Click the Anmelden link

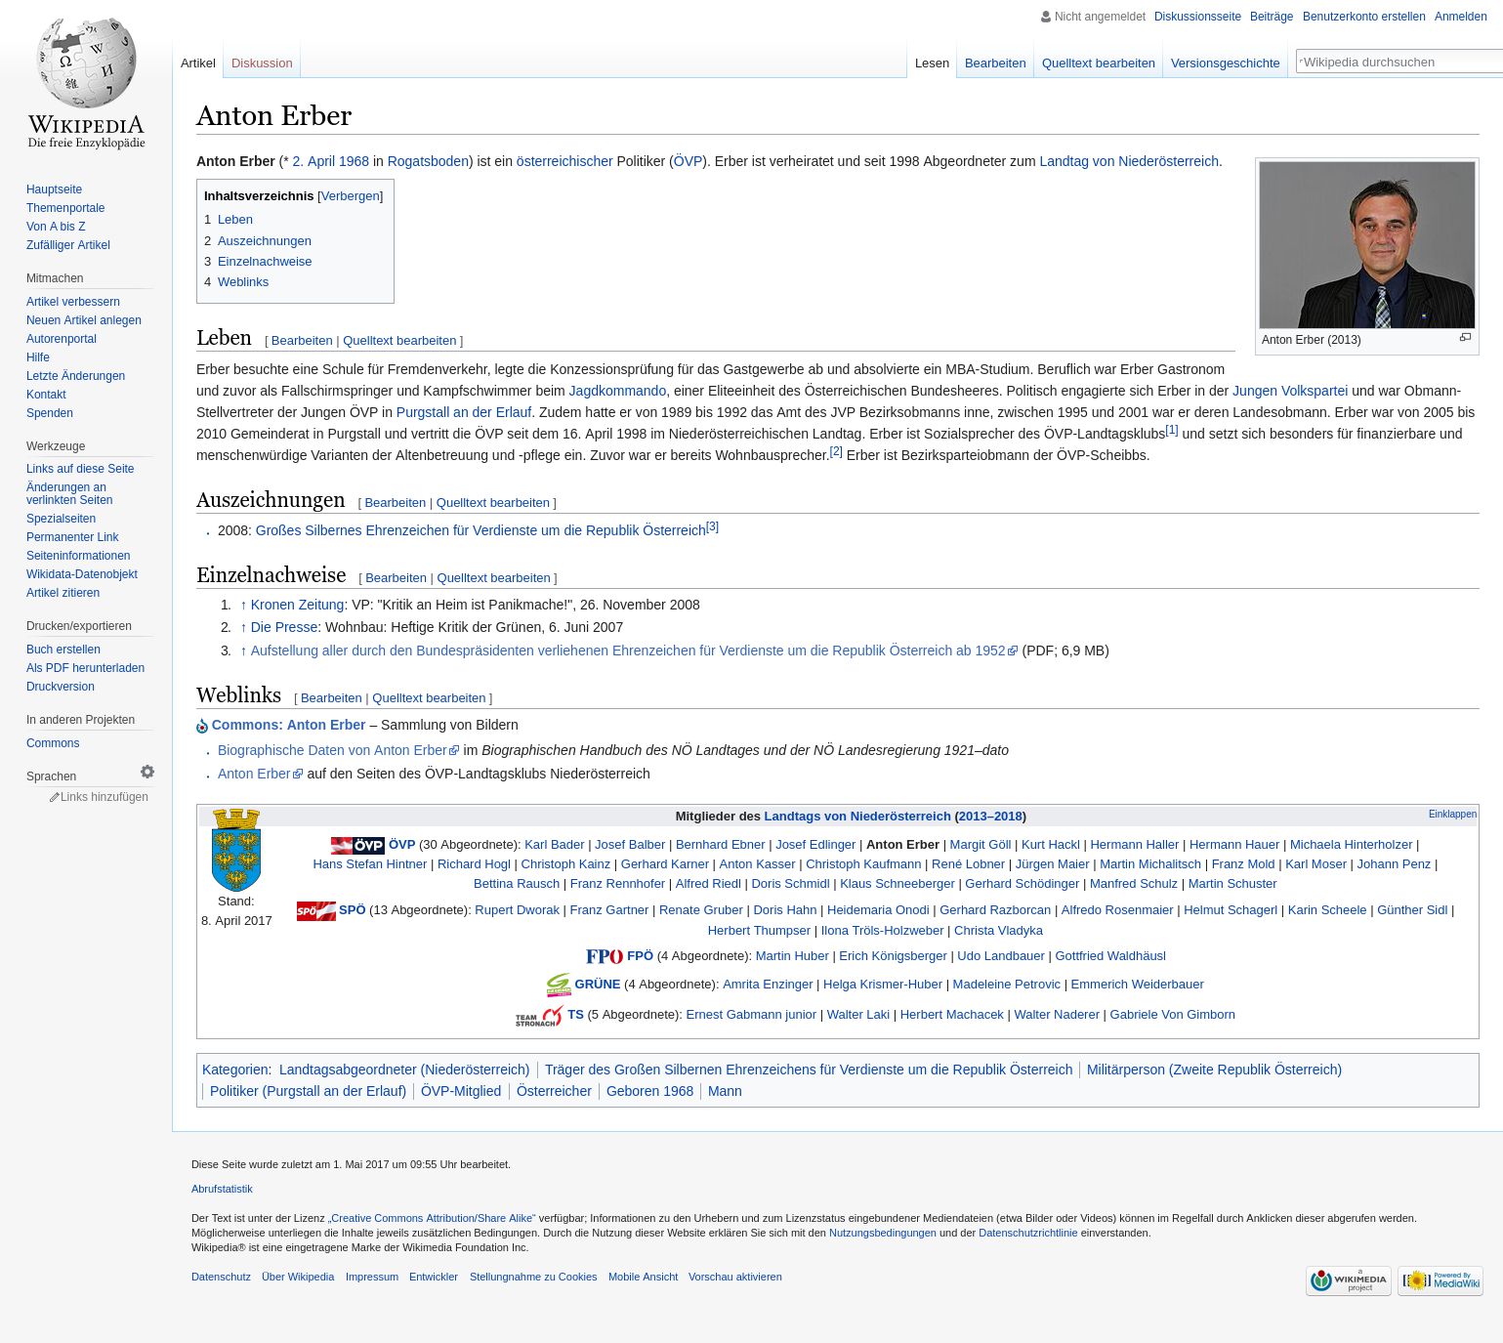pos(1461,17)
